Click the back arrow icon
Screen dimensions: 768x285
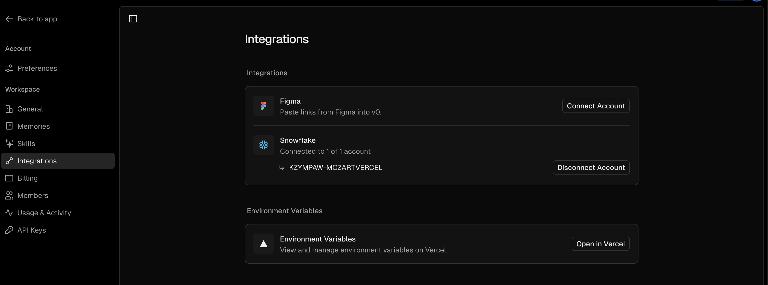click(x=9, y=19)
